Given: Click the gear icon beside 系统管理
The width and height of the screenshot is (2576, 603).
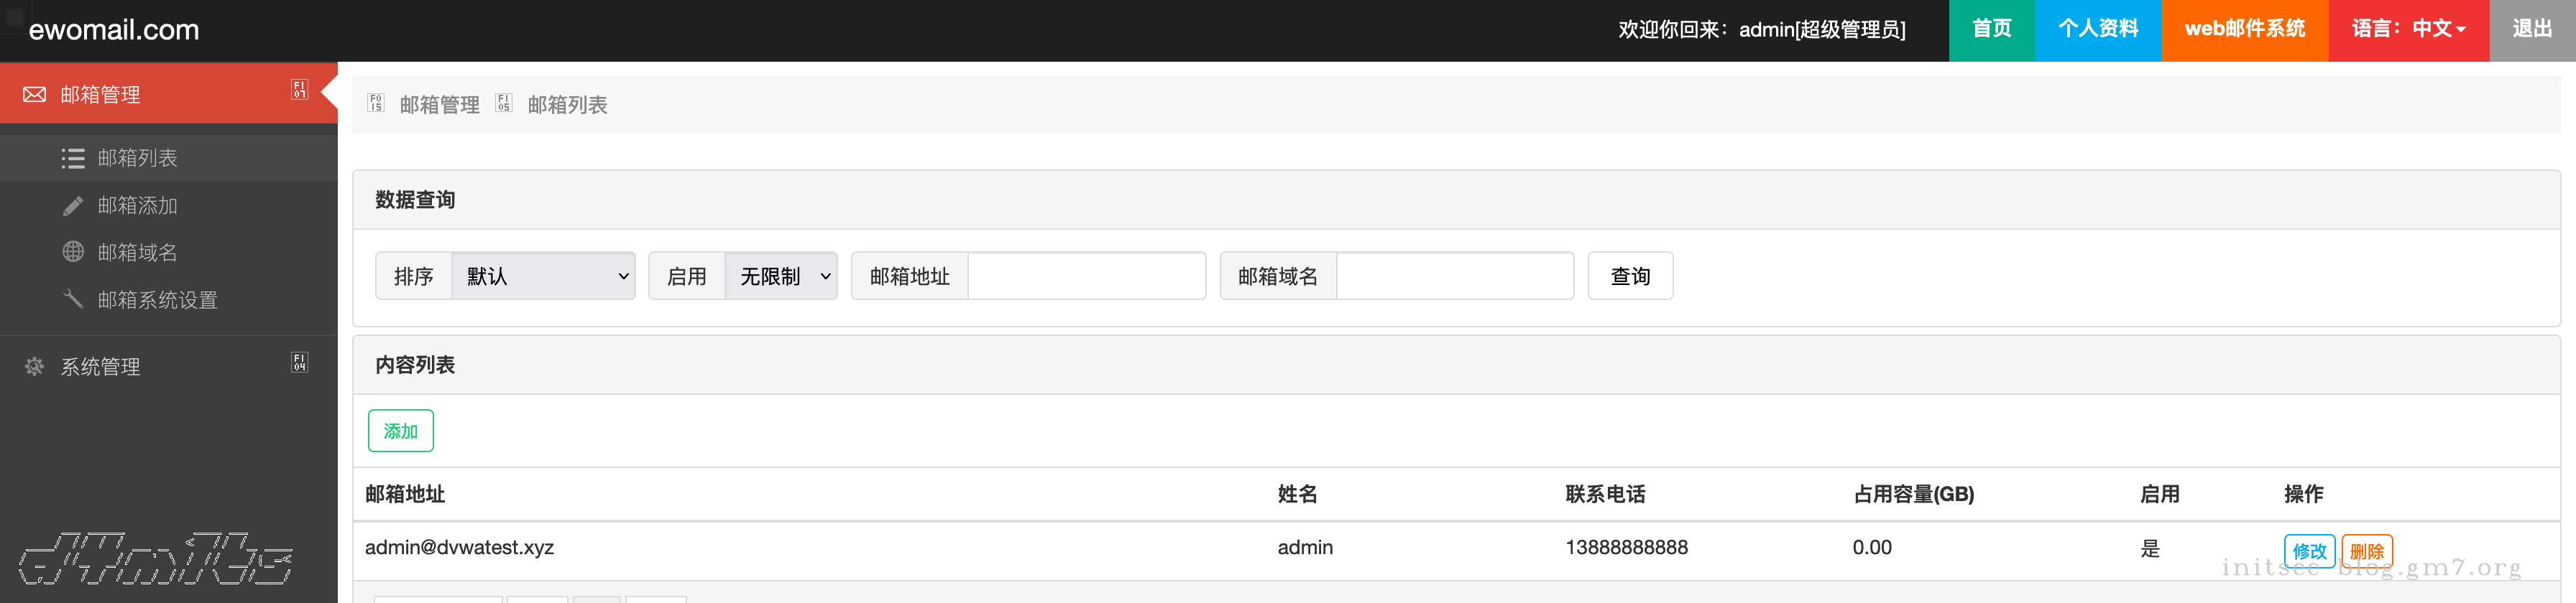Looking at the screenshot, I should click(35, 366).
